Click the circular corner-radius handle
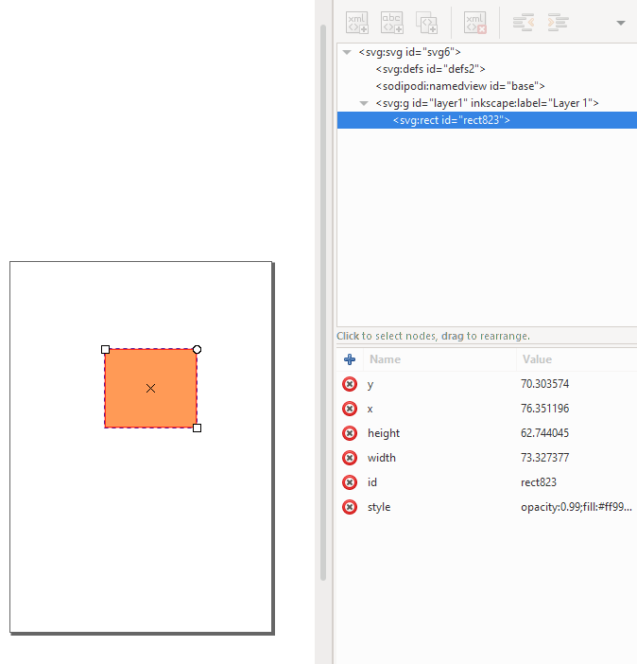The height and width of the screenshot is (664, 637). (197, 349)
